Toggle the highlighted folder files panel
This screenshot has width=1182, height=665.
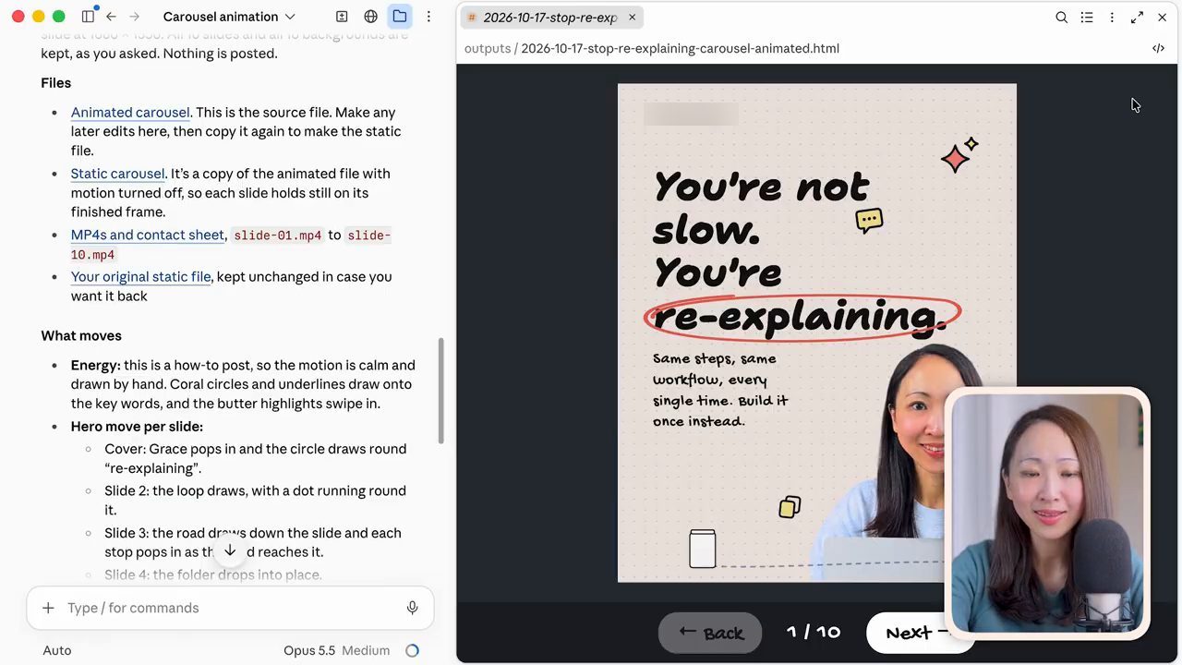point(400,17)
